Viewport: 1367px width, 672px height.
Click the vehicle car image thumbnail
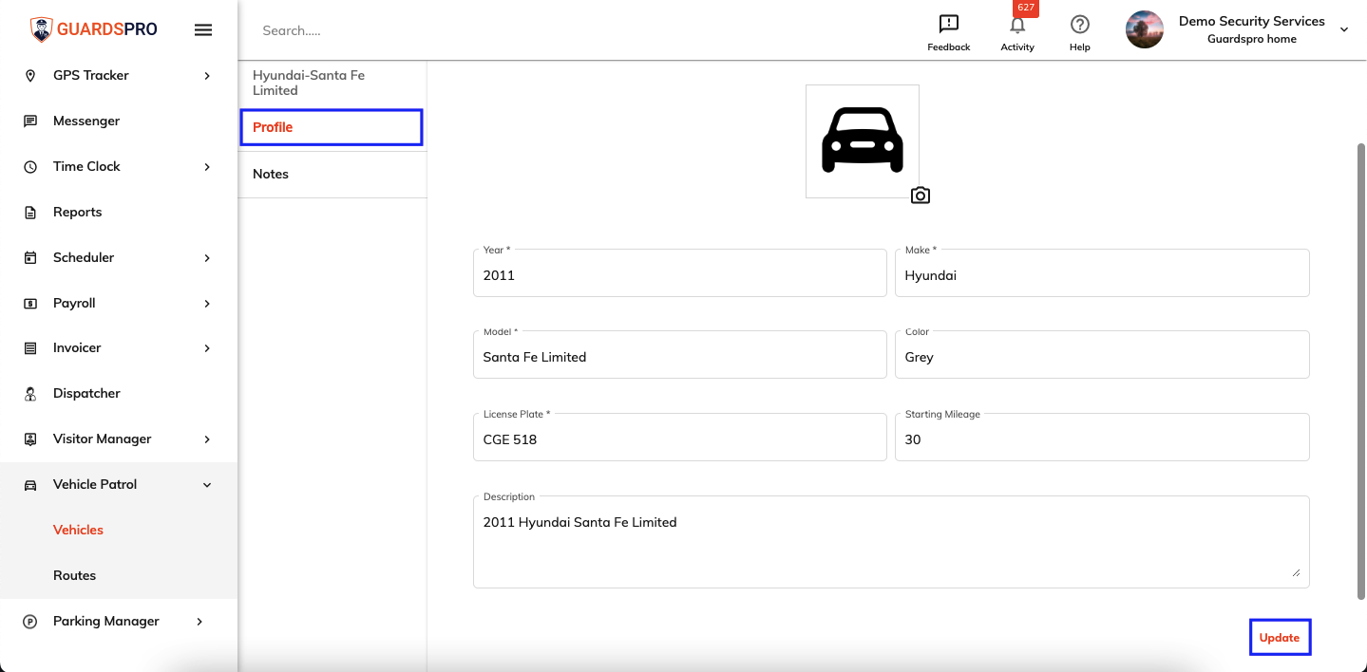863,141
